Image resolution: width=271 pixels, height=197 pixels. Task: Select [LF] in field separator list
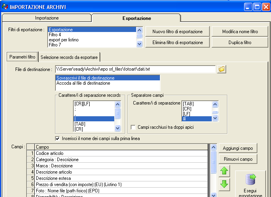197,114
